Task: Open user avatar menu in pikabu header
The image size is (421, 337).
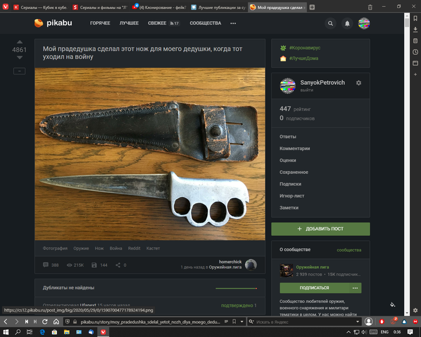Action: click(364, 23)
